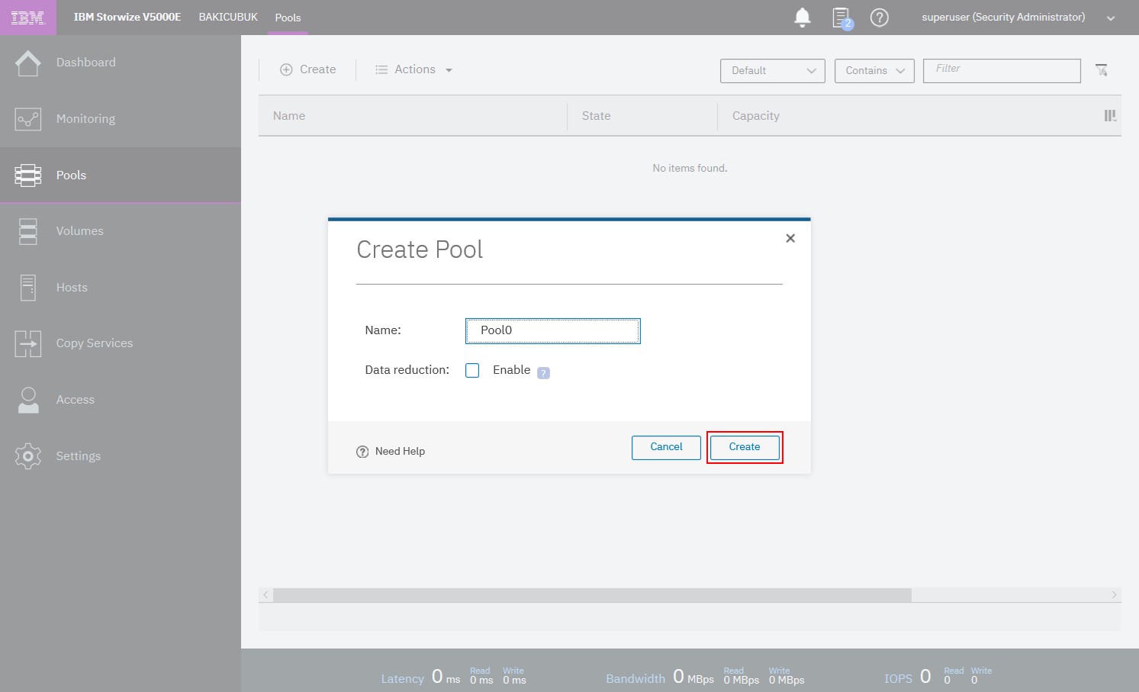Click the Access user icon
The width and height of the screenshot is (1139, 692).
[x=28, y=400]
